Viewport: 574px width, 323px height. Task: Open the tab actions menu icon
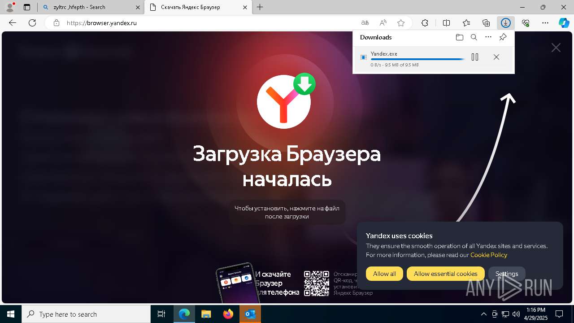tap(27, 7)
